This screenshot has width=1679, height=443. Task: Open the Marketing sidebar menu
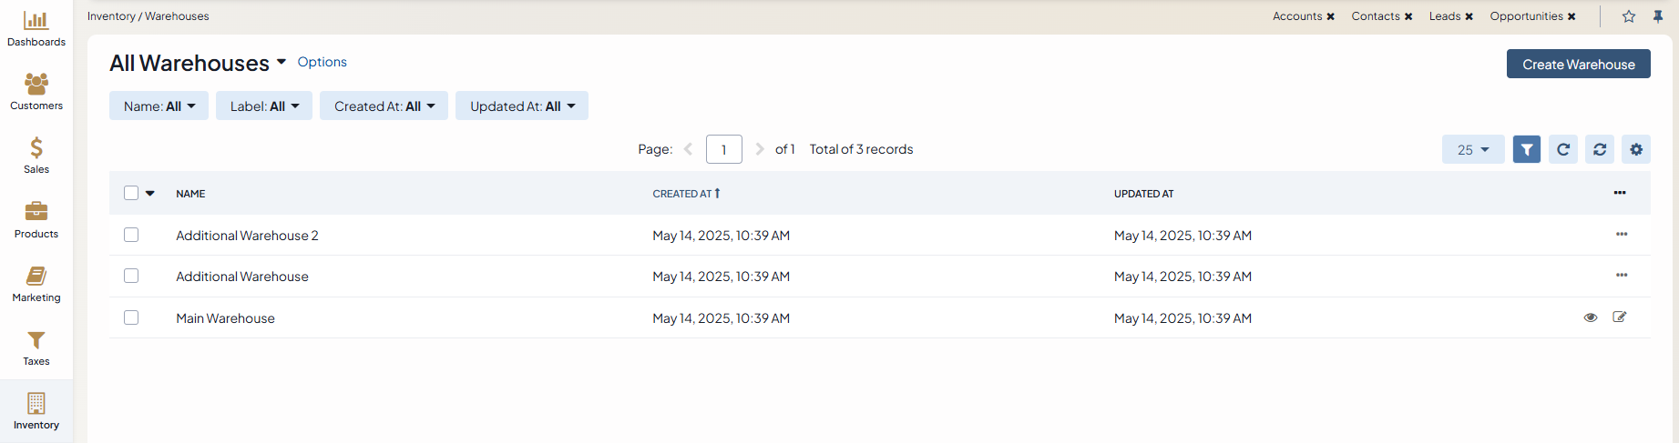pyautogui.click(x=36, y=284)
